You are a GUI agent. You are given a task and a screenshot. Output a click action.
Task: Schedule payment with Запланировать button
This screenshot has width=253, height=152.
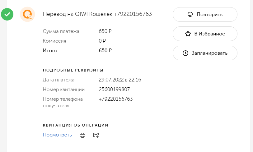point(205,53)
